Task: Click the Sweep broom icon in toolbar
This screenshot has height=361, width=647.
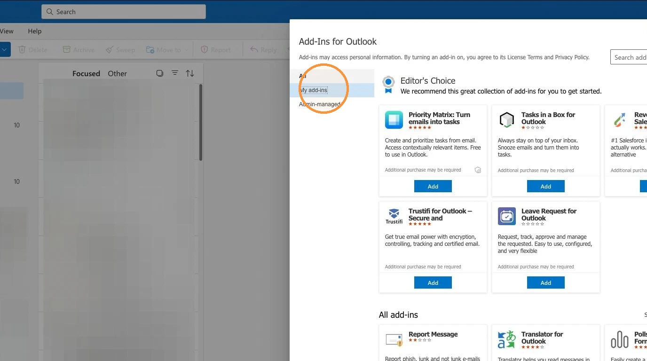Action: pos(110,49)
